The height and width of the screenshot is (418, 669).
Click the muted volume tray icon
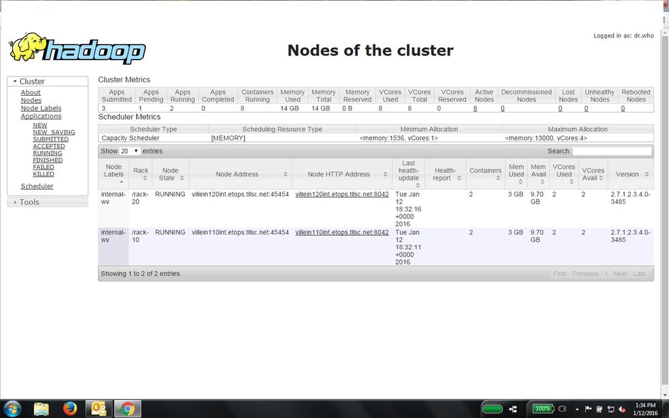point(621,409)
